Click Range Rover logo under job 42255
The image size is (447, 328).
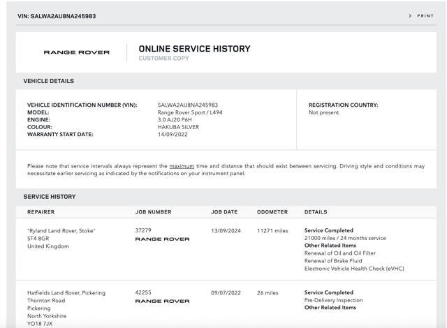click(x=162, y=301)
